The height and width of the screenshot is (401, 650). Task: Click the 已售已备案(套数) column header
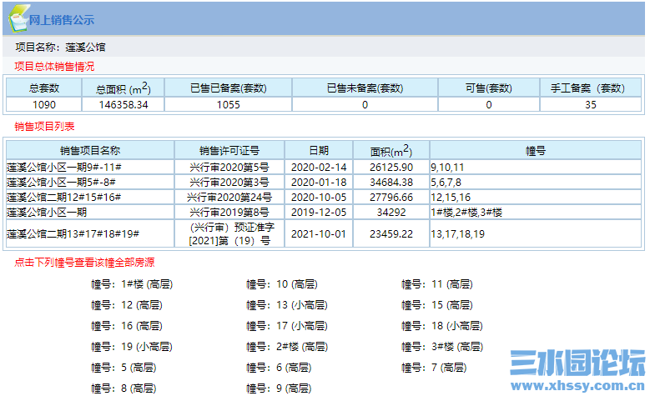[229, 88]
